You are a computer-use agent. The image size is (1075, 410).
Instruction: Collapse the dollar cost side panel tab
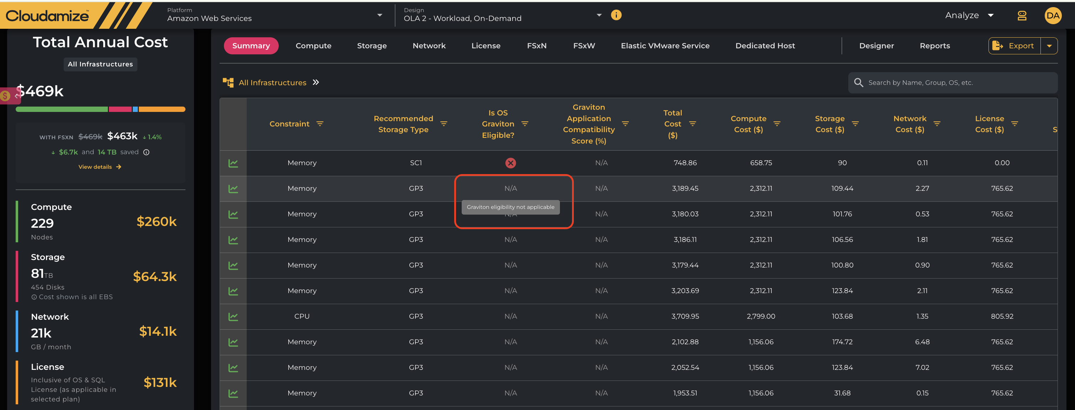pos(10,96)
